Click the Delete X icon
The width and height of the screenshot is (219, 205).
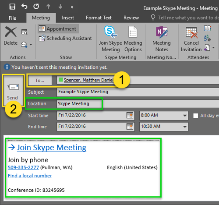click(11, 32)
